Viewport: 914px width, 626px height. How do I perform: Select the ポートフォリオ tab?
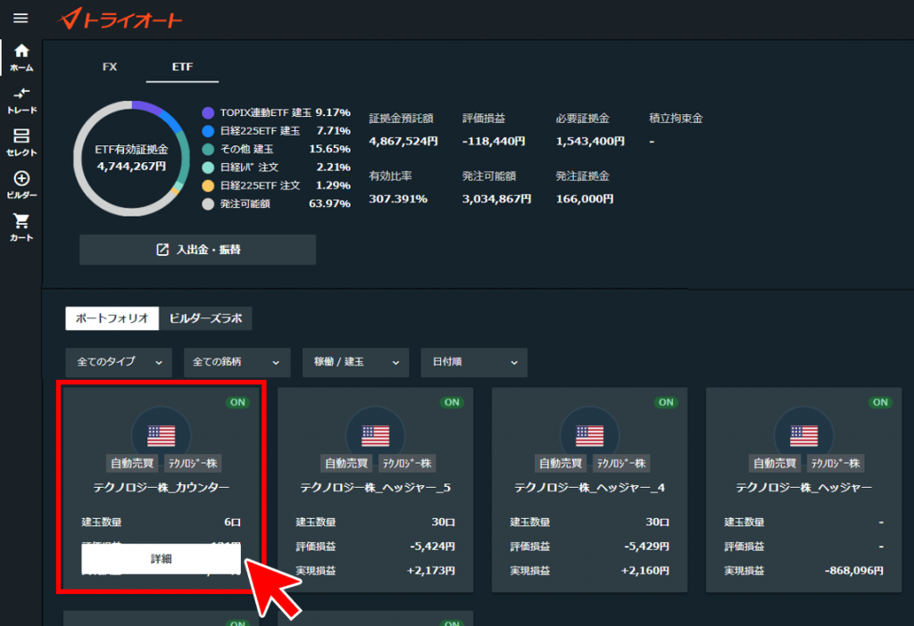click(112, 318)
